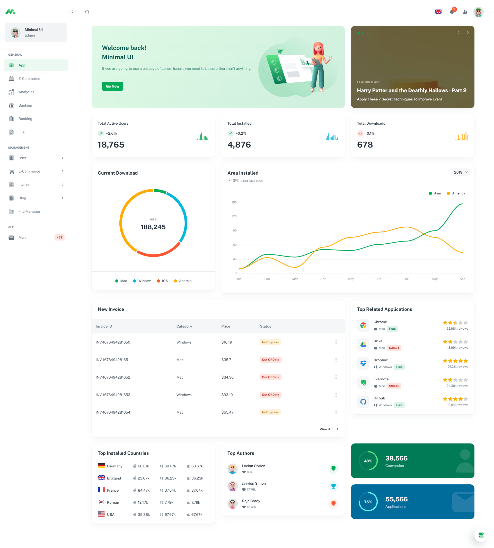Click the 48% conversion progress ring

pyautogui.click(x=368, y=461)
